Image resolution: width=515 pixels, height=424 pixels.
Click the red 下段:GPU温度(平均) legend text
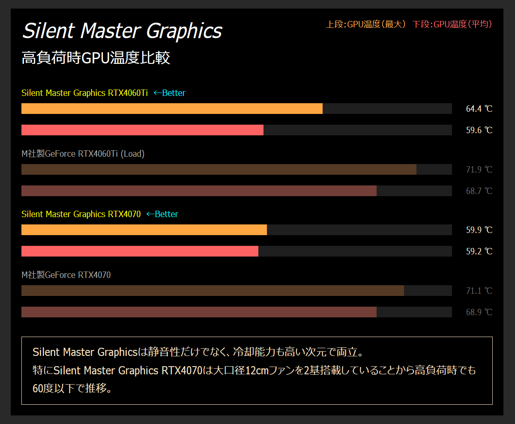(452, 24)
